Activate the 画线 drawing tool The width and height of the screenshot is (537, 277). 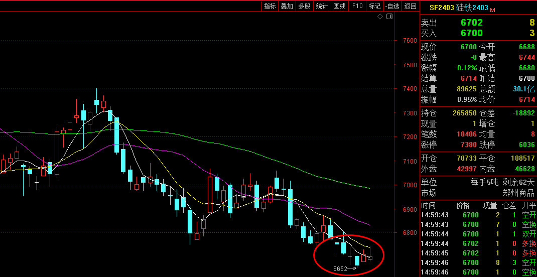pos(339,6)
